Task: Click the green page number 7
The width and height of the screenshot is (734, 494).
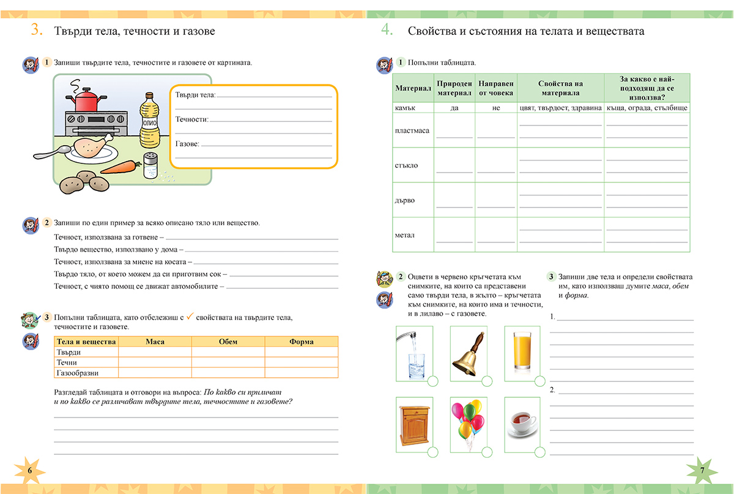Action: [702, 469]
